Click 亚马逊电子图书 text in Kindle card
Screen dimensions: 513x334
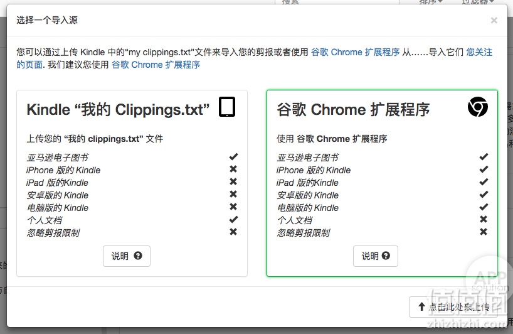(58, 158)
